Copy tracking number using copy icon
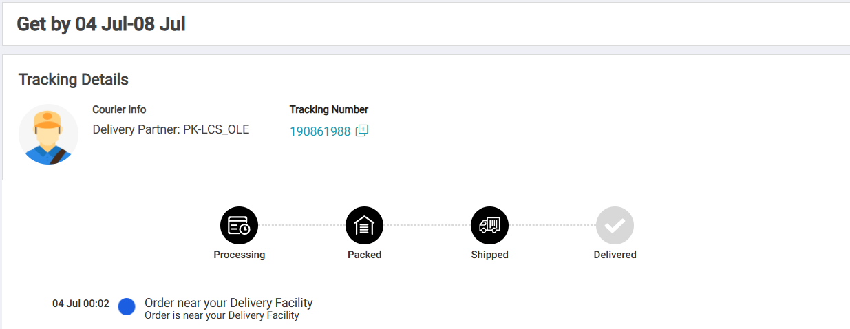 (x=361, y=131)
